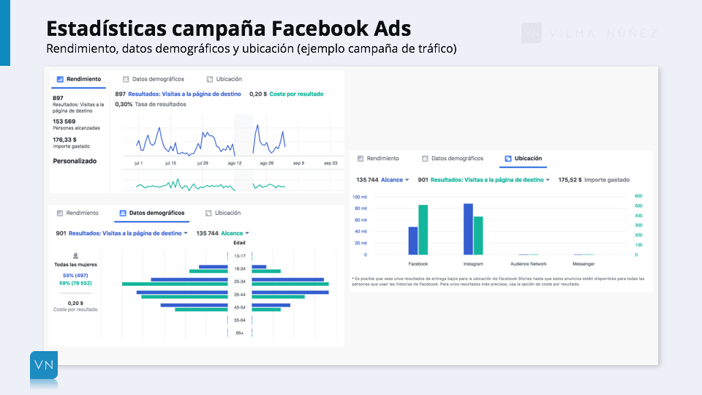Open Rendimiento tab in top panel
Screen dimensions: 702x395
pos(78,79)
